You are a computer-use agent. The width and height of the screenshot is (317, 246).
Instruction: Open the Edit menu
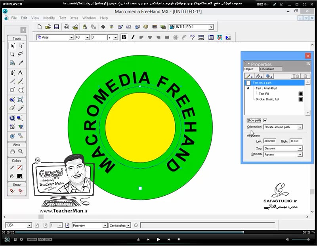(24, 18)
